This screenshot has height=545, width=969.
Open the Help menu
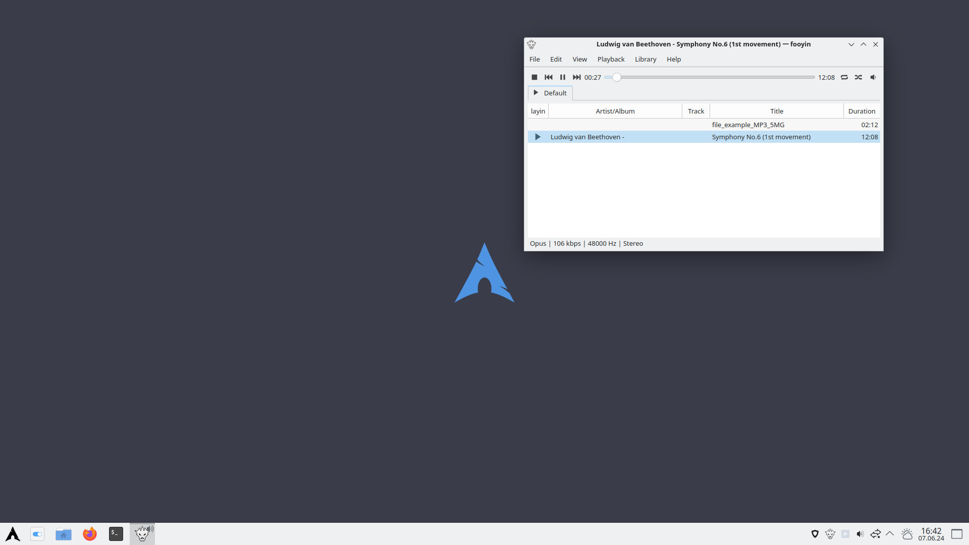(x=674, y=59)
